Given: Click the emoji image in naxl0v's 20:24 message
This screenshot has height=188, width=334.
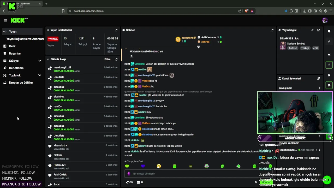Looking at the screenshot, I should (x=150, y=69).
